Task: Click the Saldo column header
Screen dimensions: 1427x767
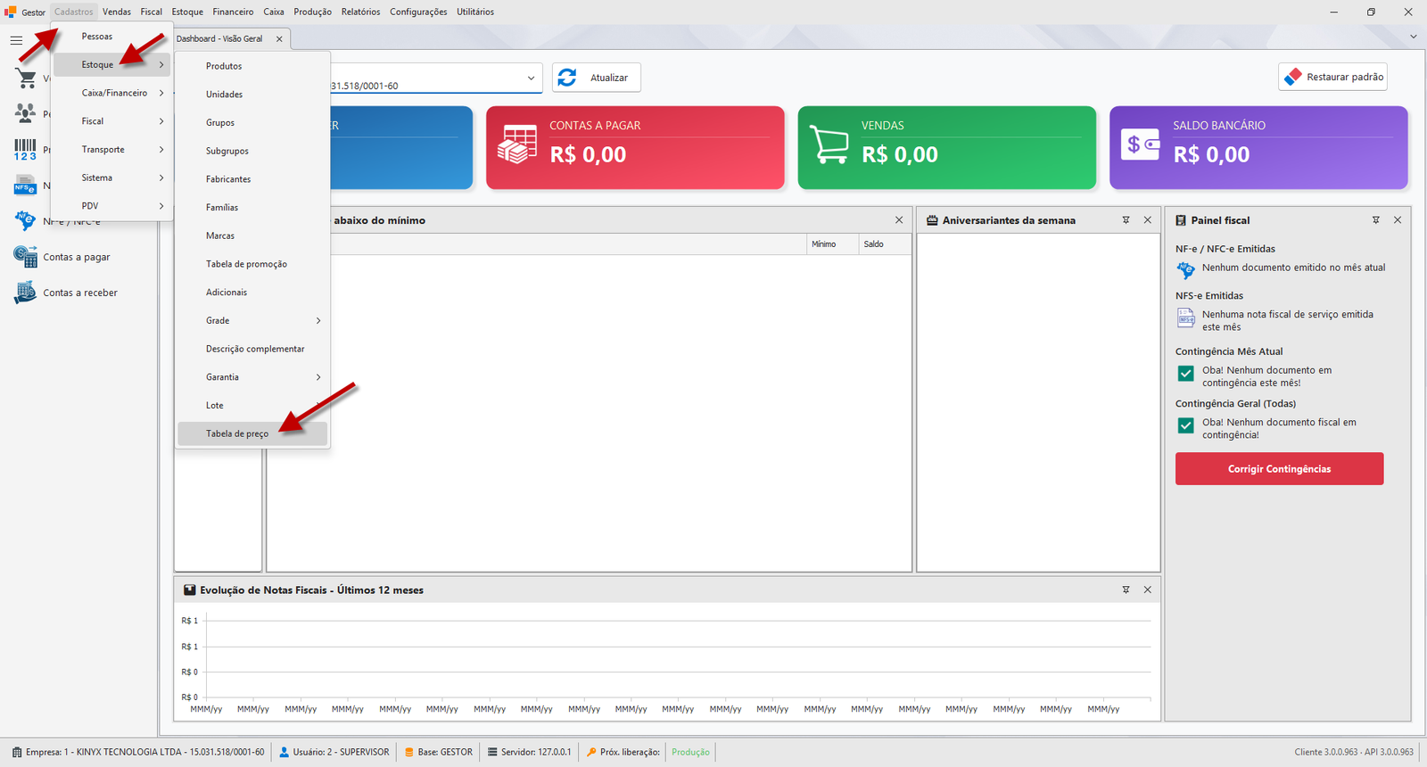Action: 884,244
